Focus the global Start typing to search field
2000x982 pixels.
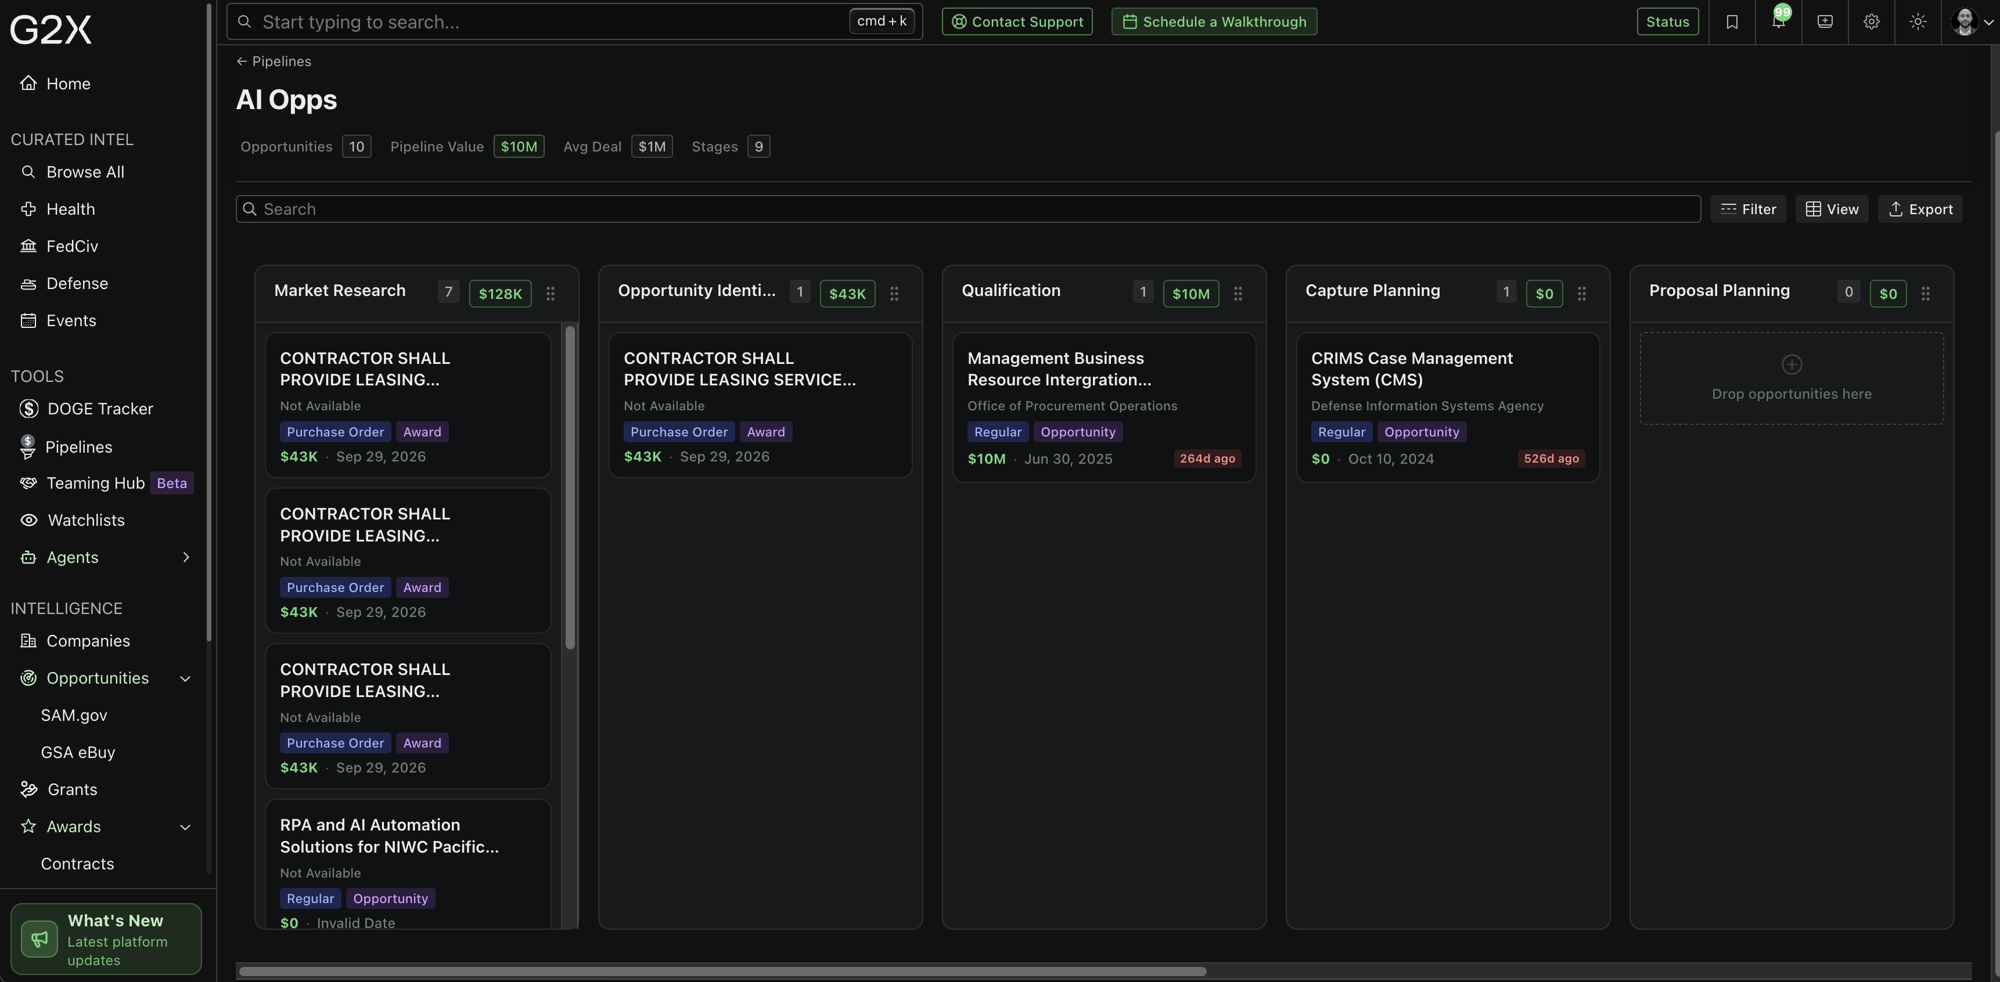point(574,21)
